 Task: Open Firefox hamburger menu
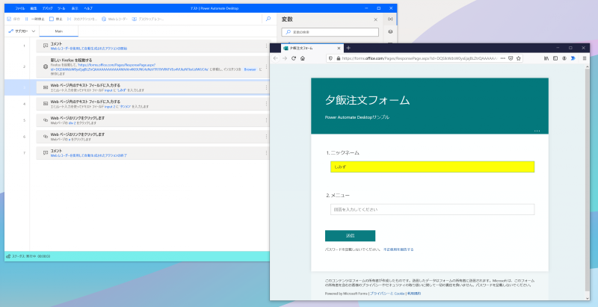585,58
